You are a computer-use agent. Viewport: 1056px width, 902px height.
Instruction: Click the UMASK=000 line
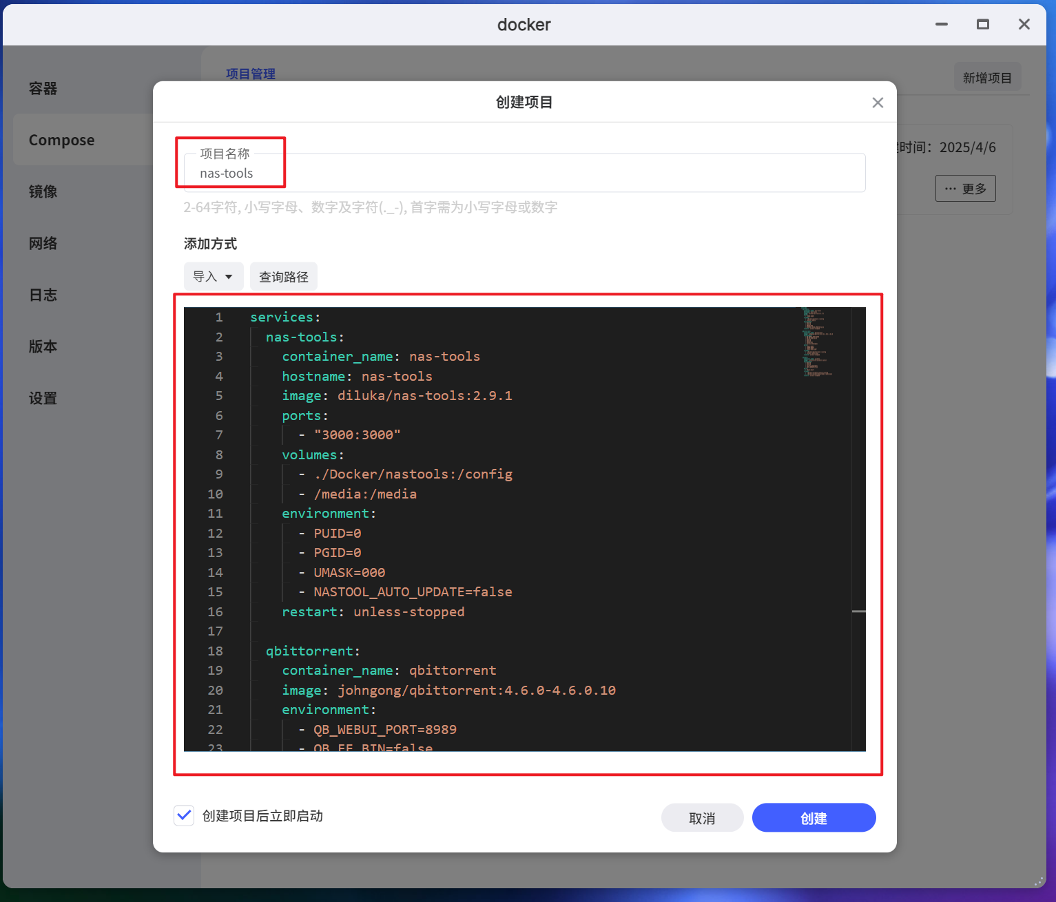342,573
